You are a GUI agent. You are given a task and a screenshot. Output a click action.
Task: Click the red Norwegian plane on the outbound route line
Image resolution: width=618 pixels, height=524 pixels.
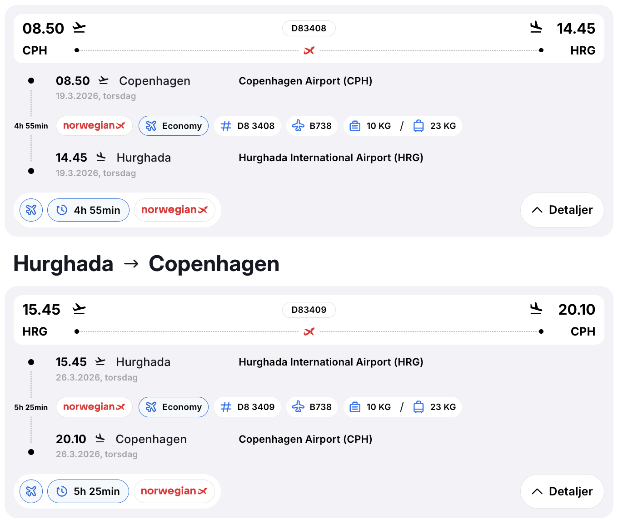[x=309, y=50]
